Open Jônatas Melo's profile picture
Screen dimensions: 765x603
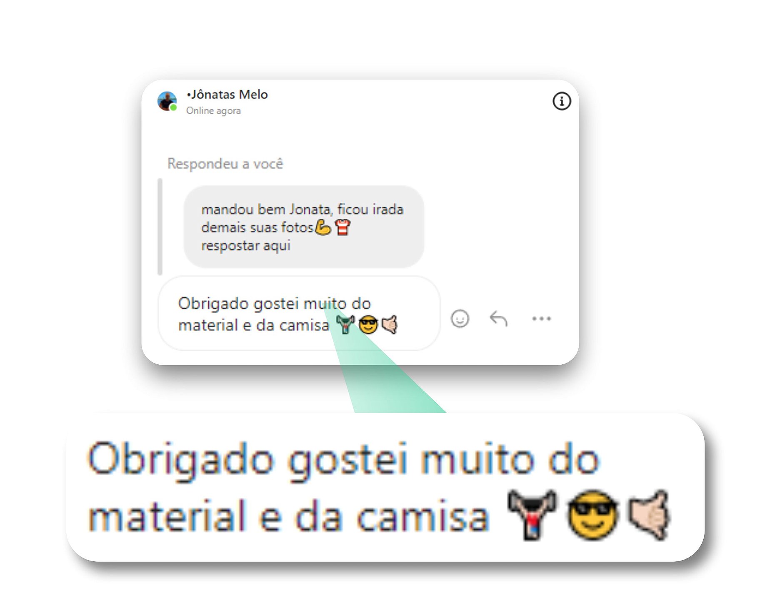coord(167,101)
